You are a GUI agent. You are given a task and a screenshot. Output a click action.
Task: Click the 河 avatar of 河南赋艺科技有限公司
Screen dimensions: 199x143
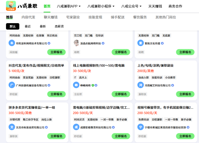[141, 85]
